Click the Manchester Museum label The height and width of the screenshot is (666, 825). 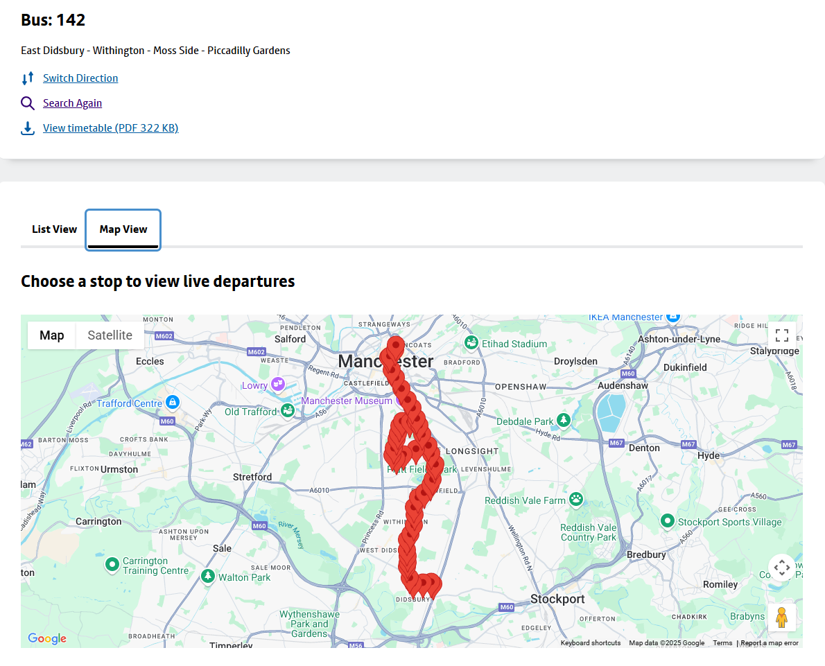point(347,401)
